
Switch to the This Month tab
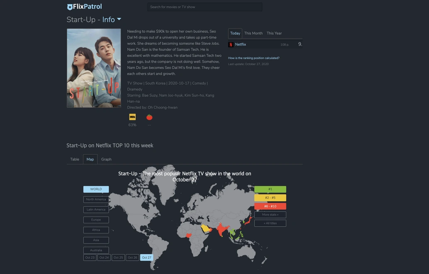[253, 33]
